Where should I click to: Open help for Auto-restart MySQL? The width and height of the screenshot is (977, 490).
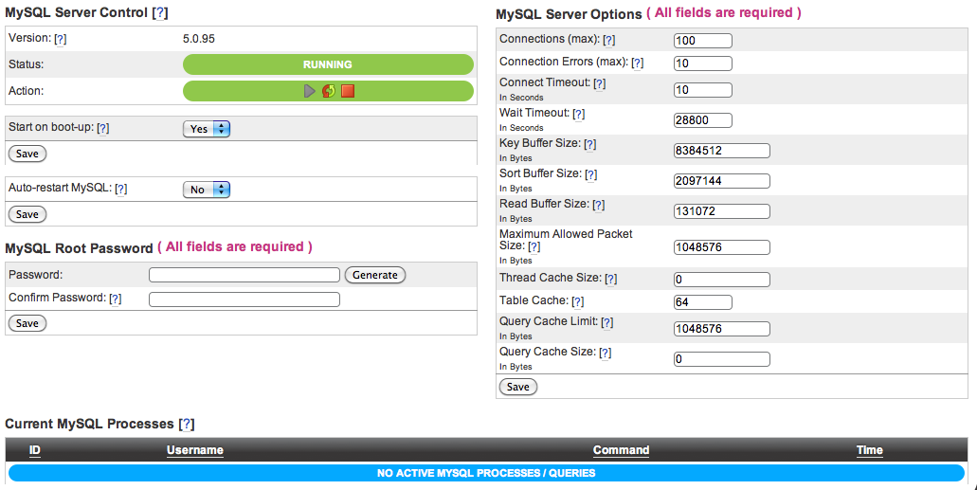121,189
